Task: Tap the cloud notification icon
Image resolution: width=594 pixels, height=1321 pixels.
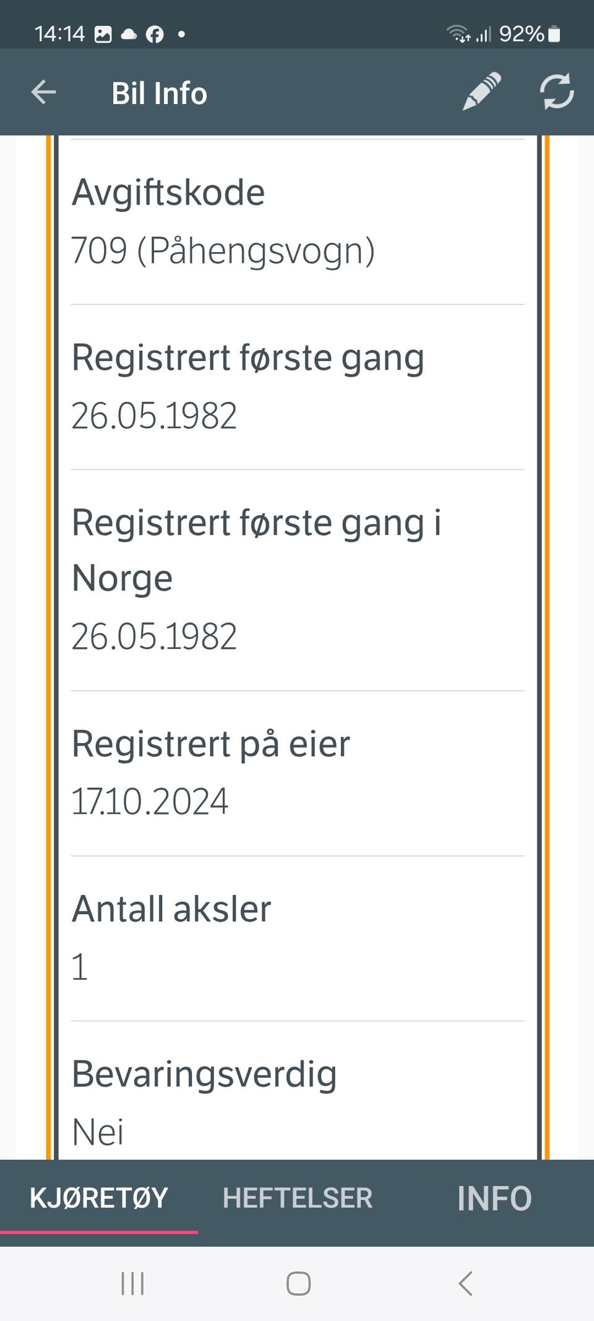Action: (x=129, y=34)
